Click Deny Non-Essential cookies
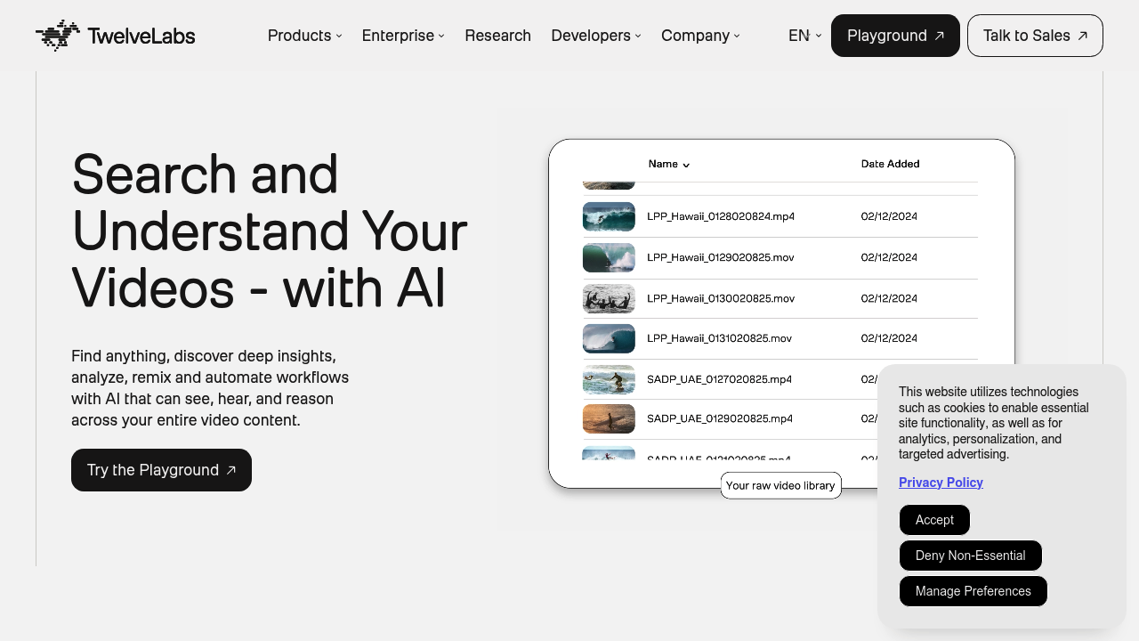The image size is (1139, 641). [x=970, y=556]
